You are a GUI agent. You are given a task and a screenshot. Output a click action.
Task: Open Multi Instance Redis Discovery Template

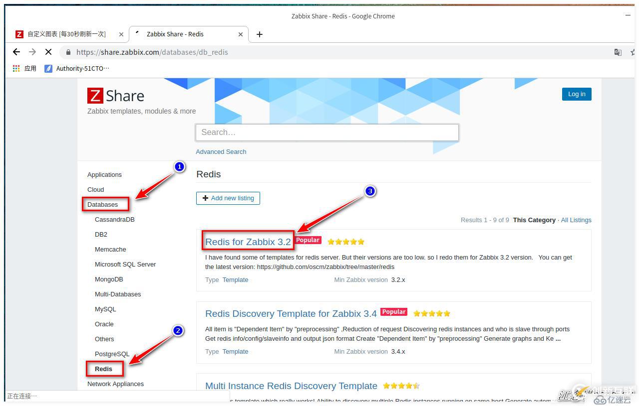291,386
